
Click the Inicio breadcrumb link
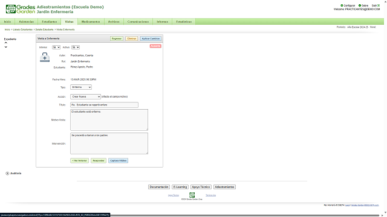tap(7, 30)
